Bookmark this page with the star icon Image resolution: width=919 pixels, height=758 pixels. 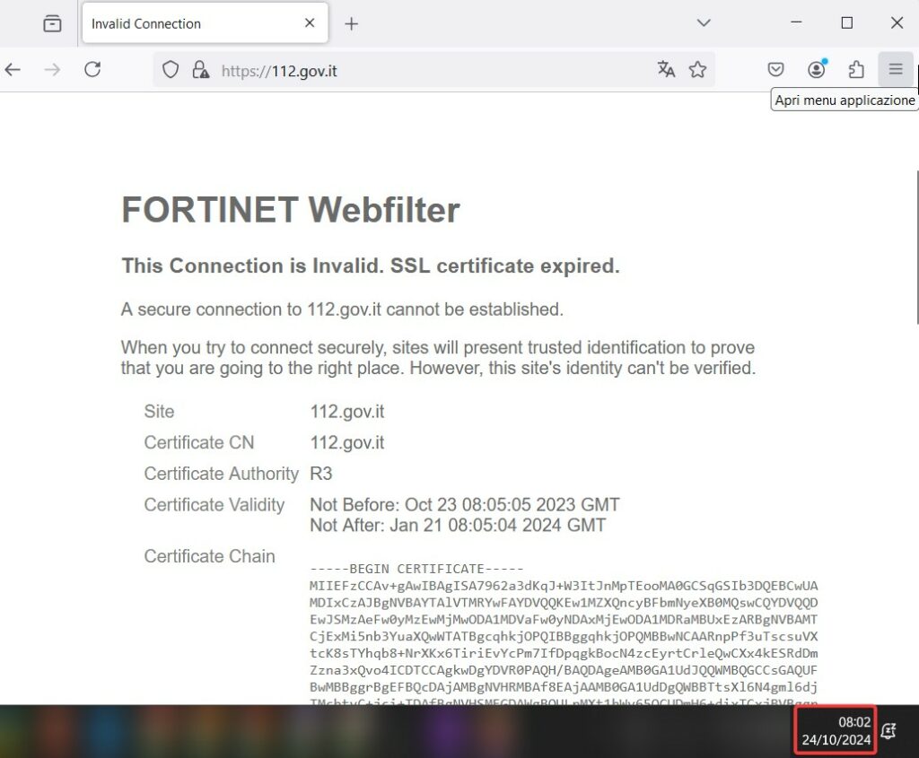697,70
